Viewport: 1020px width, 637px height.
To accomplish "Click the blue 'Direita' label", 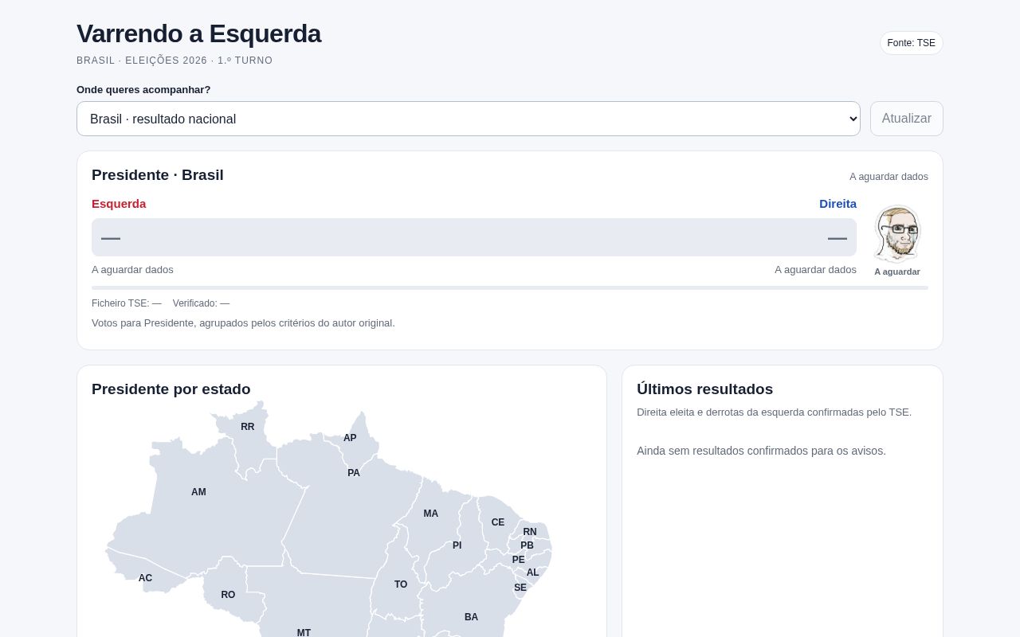I will [x=838, y=204].
